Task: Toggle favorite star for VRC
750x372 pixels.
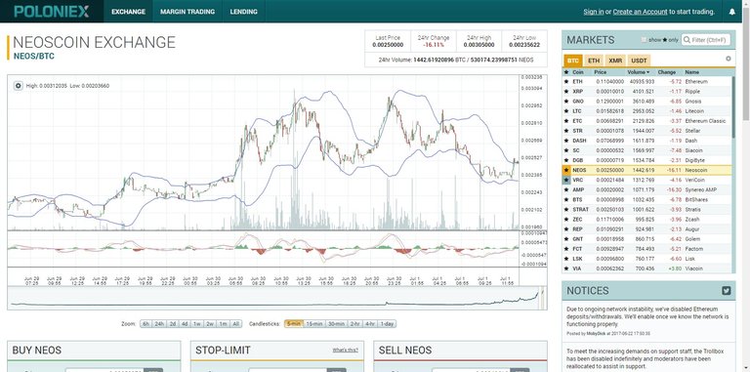Action: point(566,181)
